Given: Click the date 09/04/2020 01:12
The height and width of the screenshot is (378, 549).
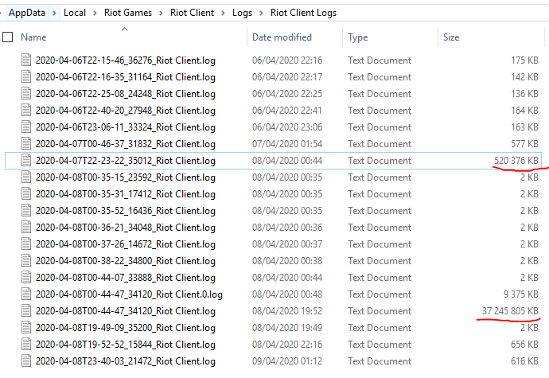Looking at the screenshot, I should tap(287, 360).
